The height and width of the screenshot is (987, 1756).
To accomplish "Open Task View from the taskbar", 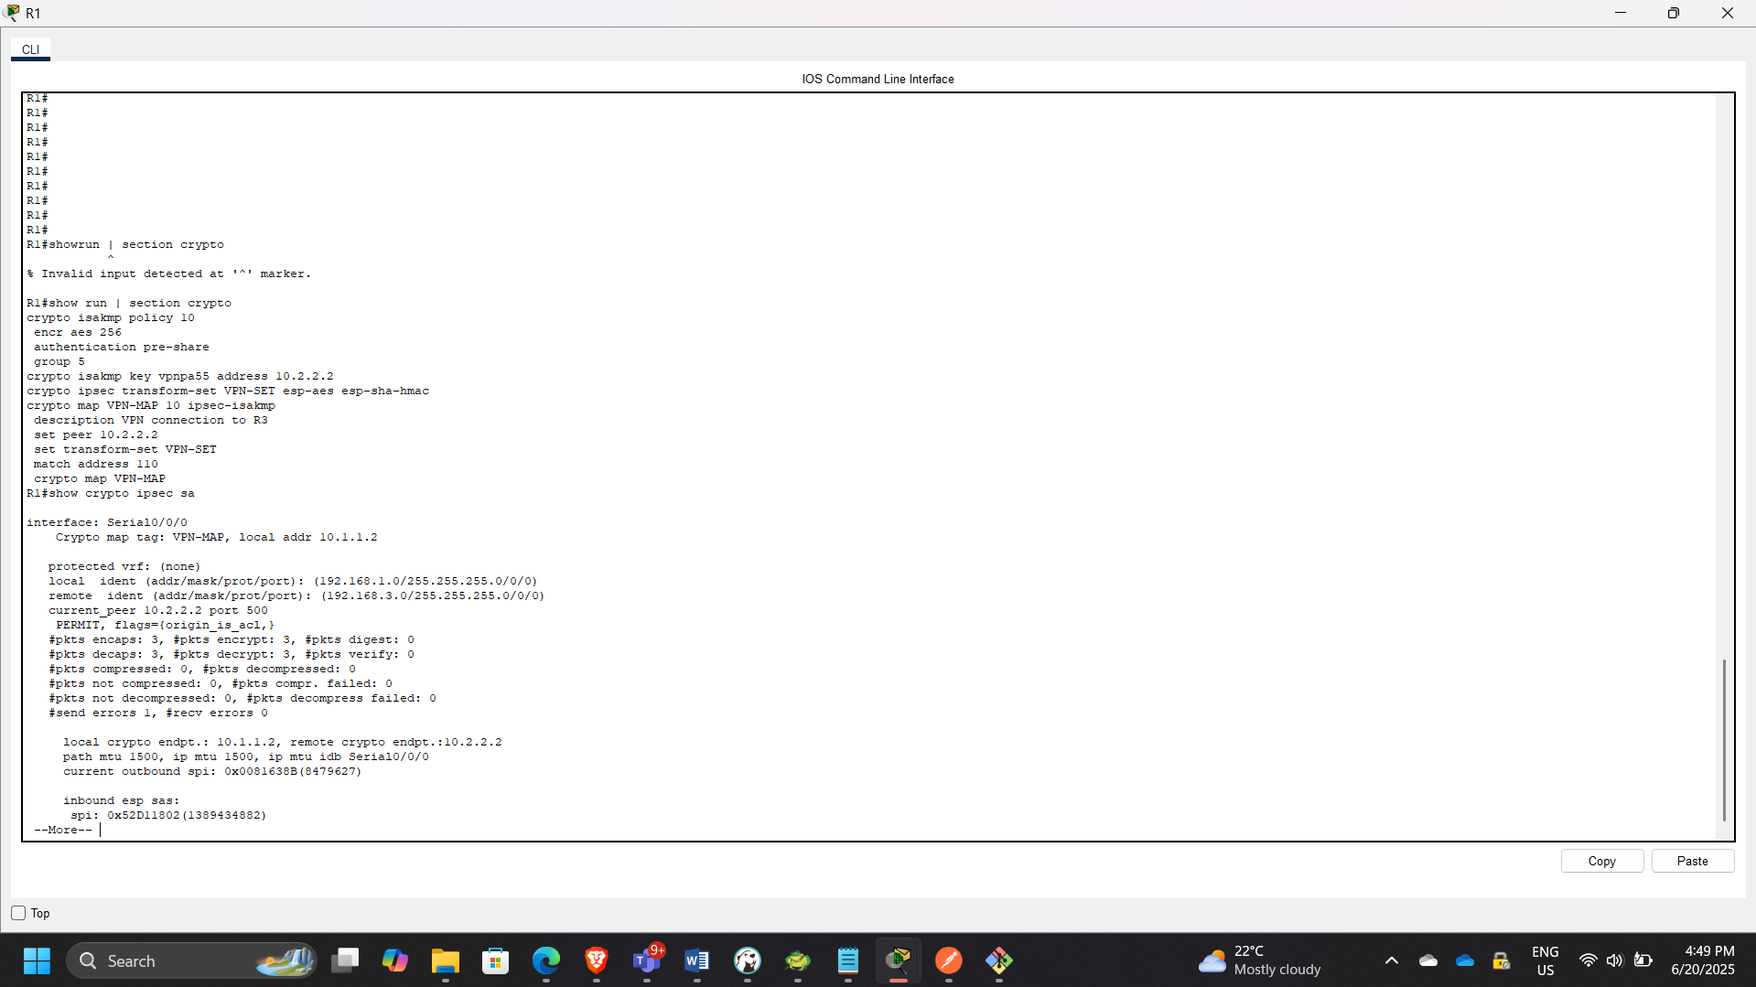I will click(345, 960).
